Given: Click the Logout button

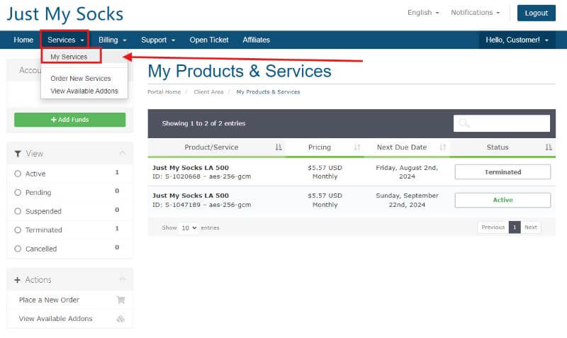Looking at the screenshot, I should click(537, 13).
